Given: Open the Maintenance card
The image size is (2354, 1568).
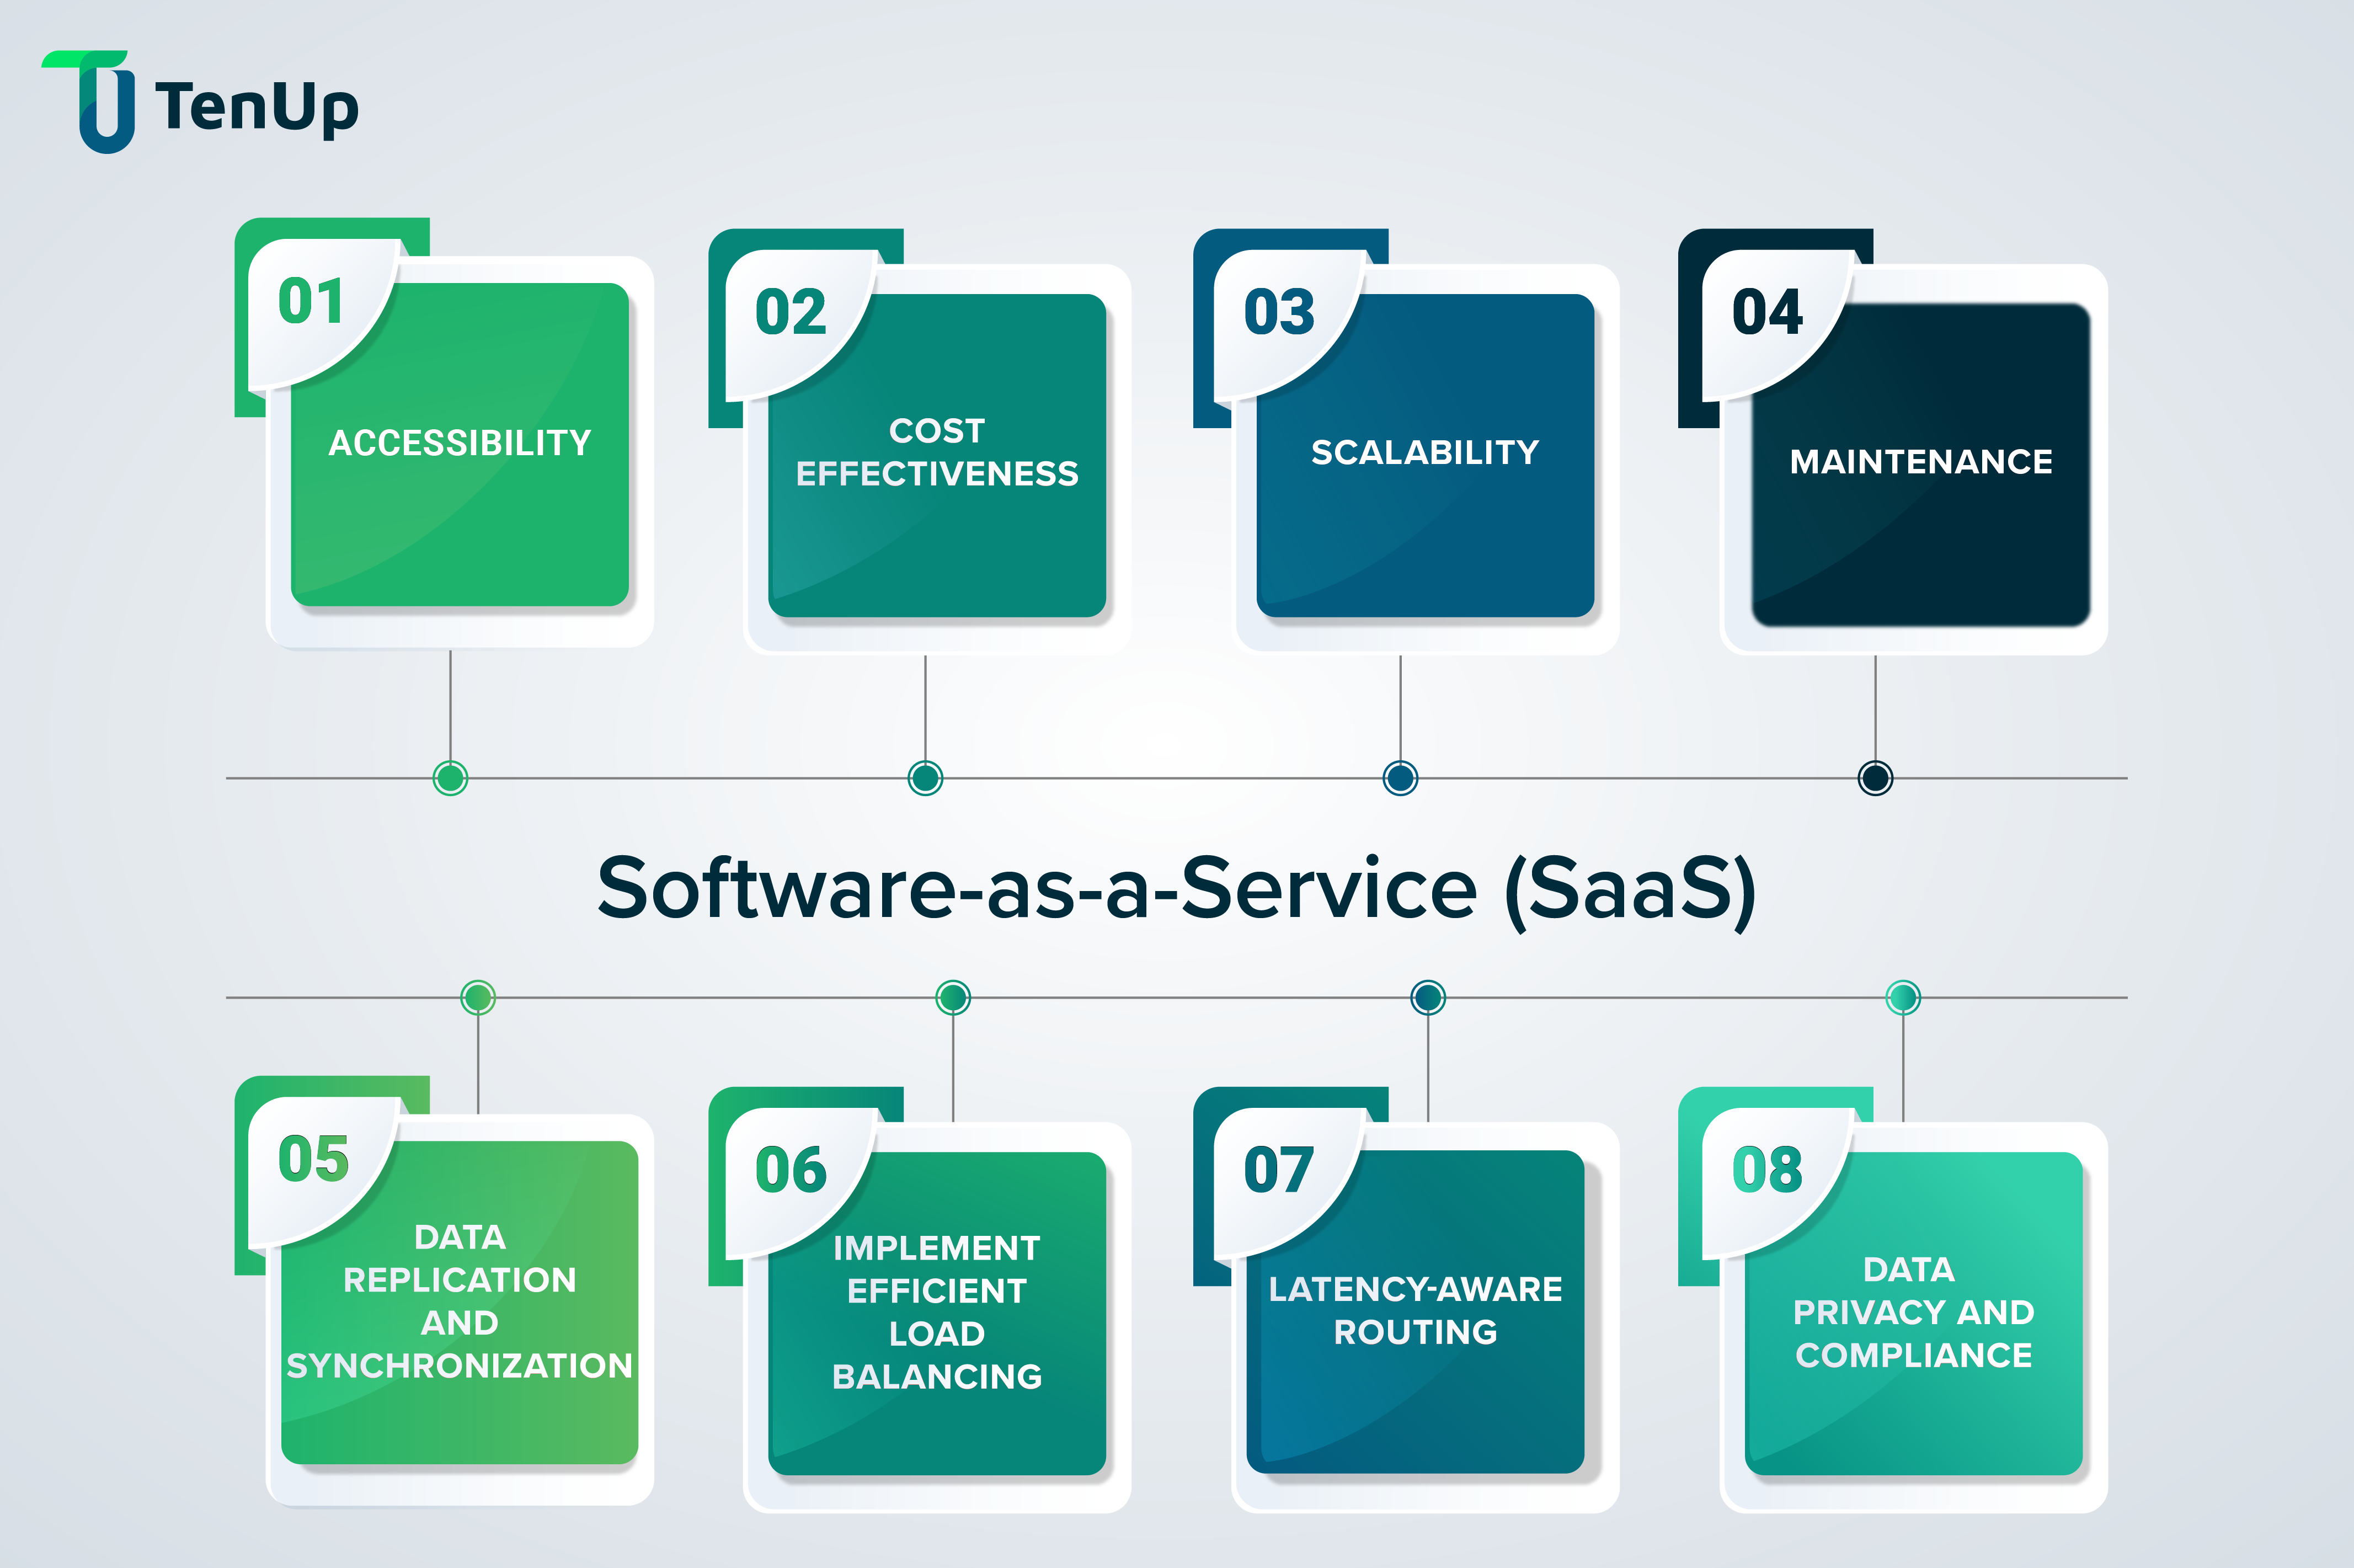Looking at the screenshot, I should [1921, 465].
